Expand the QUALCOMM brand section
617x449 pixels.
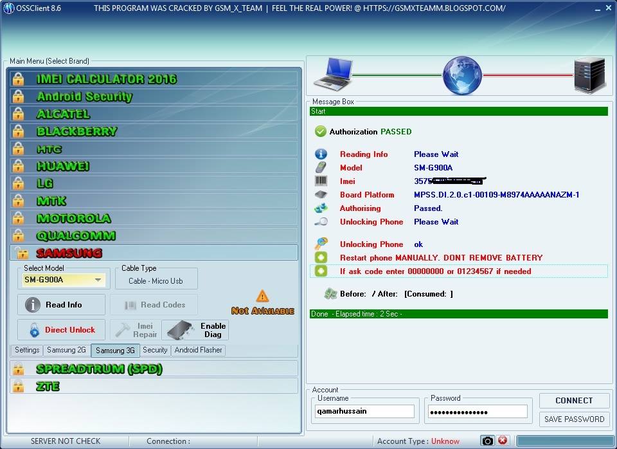click(x=154, y=235)
